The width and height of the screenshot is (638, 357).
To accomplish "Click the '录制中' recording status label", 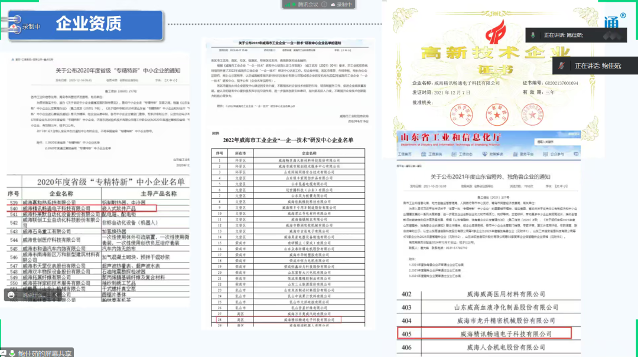I will [x=31, y=26].
